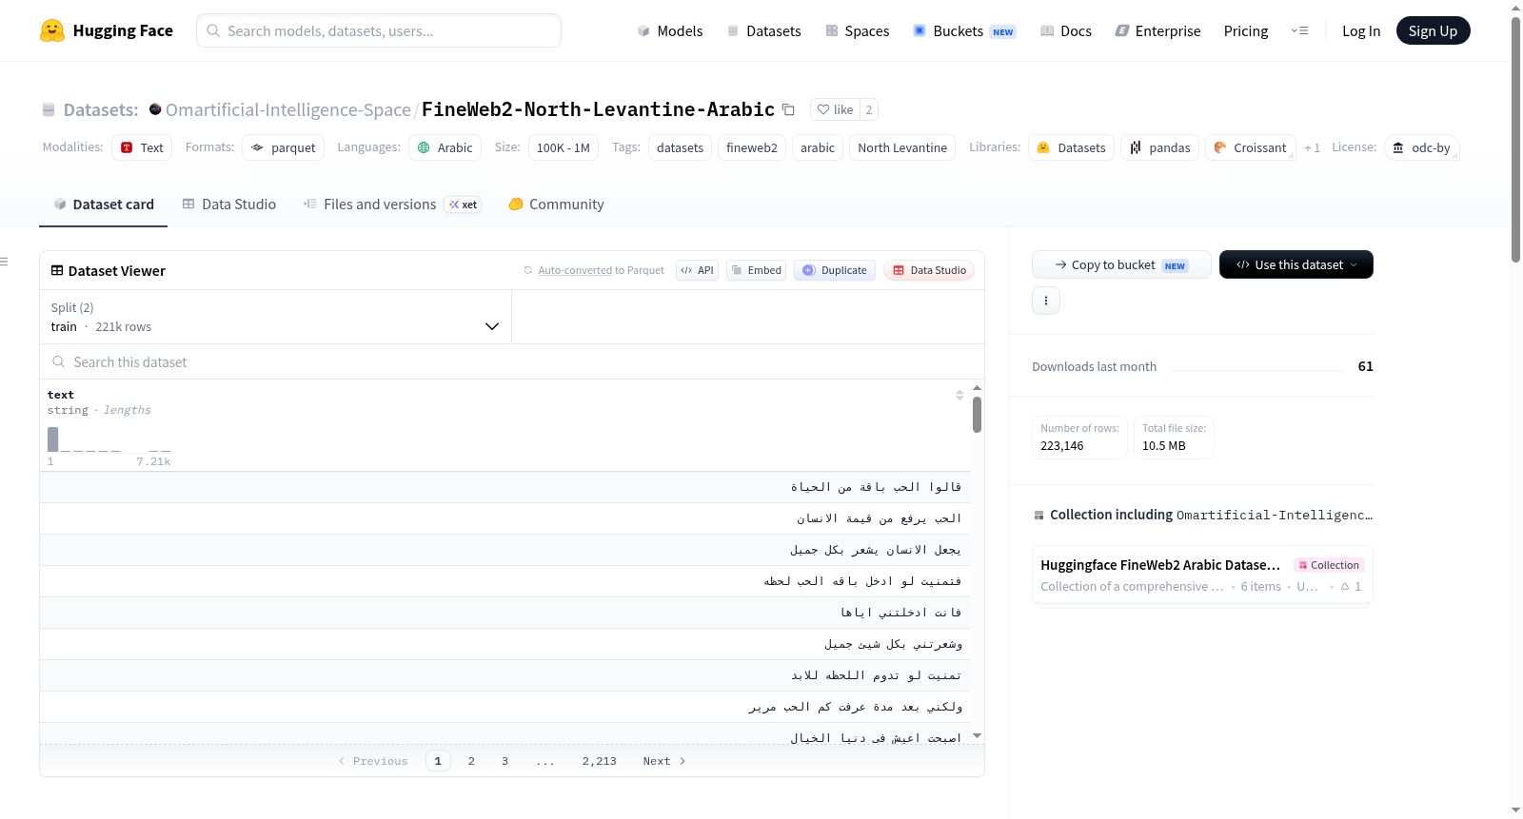Open the Docs menu item
This screenshot has width=1523, height=819.
pos(1065,30)
